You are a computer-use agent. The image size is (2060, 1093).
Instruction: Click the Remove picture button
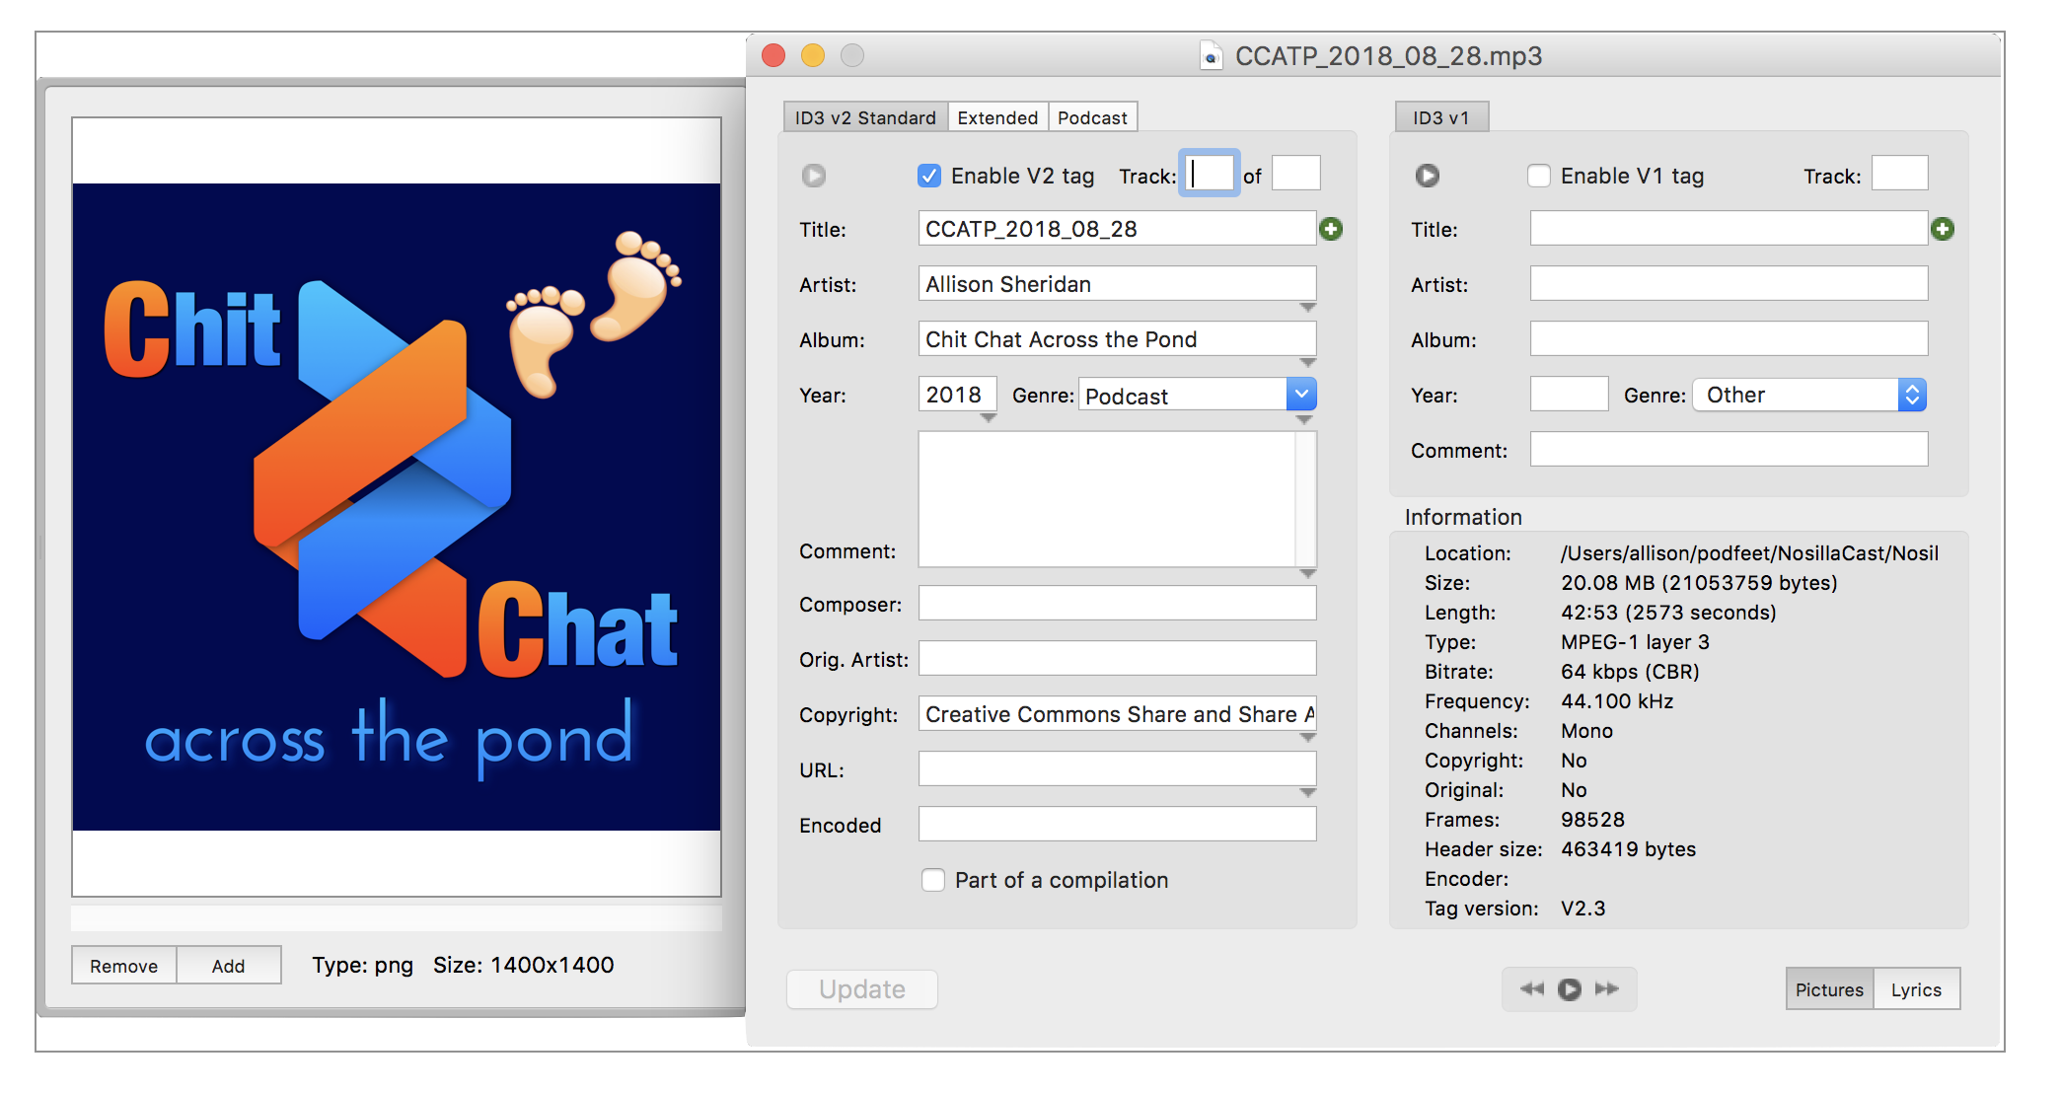[x=123, y=966]
